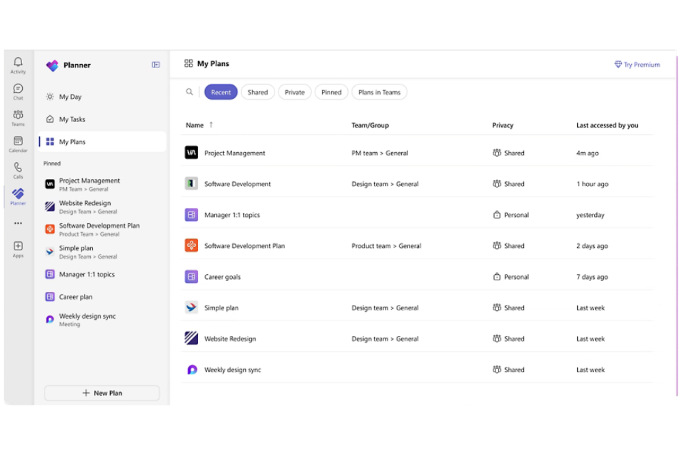
Task: Select the Chat icon
Action: coord(18,89)
